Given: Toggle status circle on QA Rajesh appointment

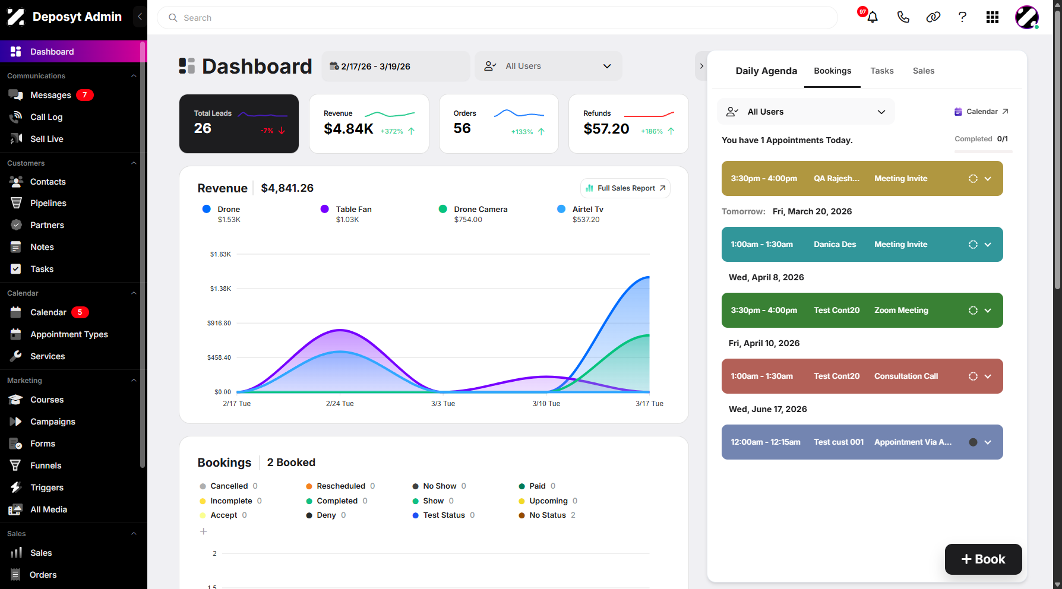Looking at the screenshot, I should point(973,179).
